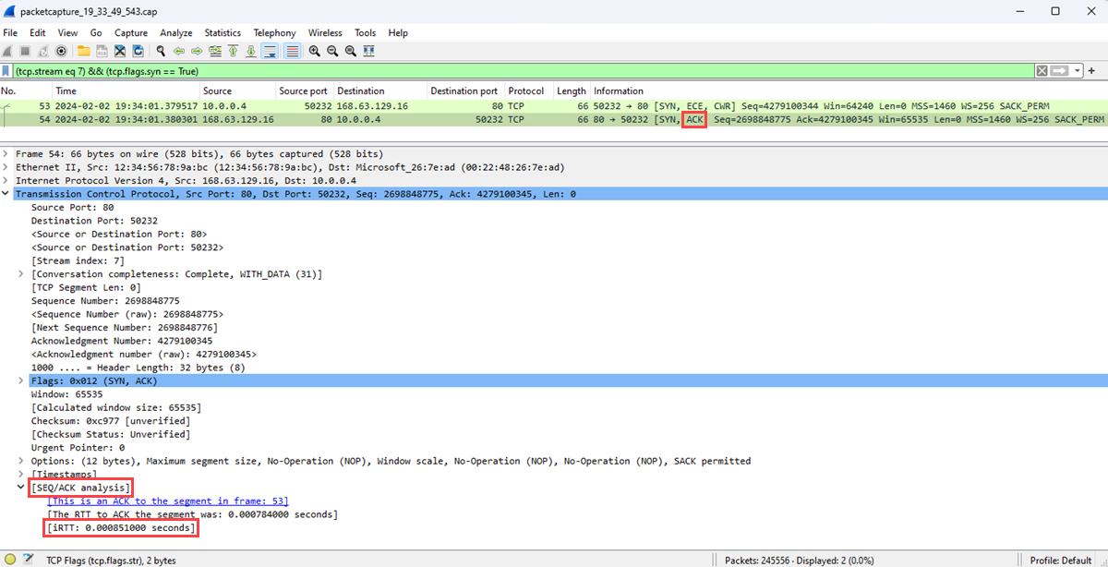Image resolution: width=1108 pixels, height=567 pixels.
Task: Find a packet using the magnifier icon
Action: 160,51
